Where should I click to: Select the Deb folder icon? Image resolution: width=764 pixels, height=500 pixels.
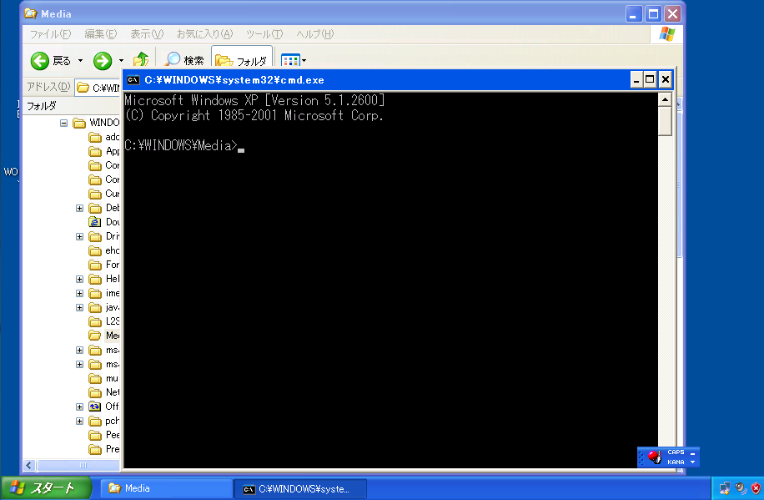click(x=95, y=209)
